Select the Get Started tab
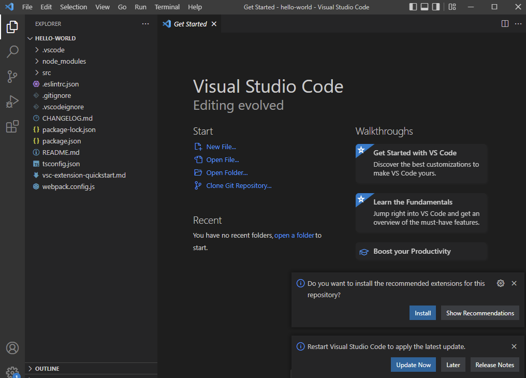 pyautogui.click(x=189, y=24)
